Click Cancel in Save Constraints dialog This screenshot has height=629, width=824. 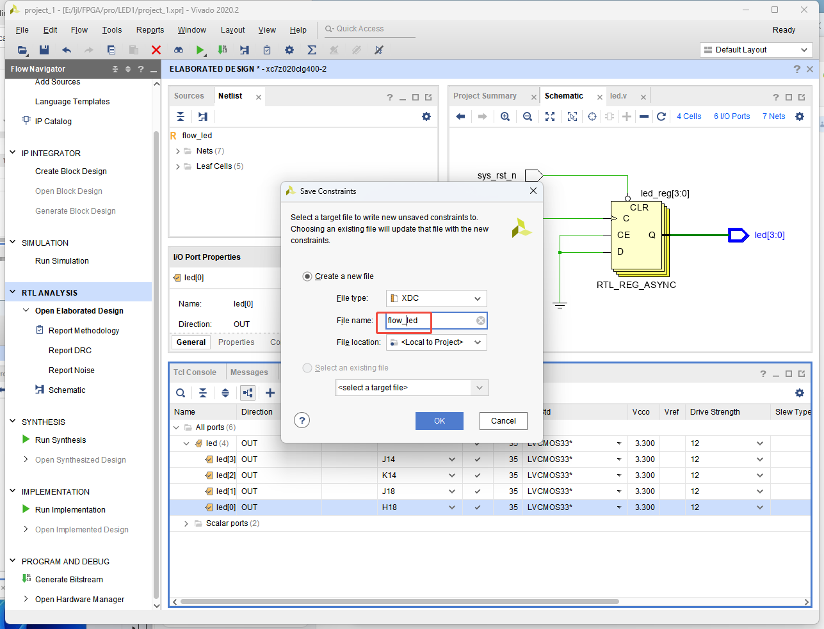(503, 420)
